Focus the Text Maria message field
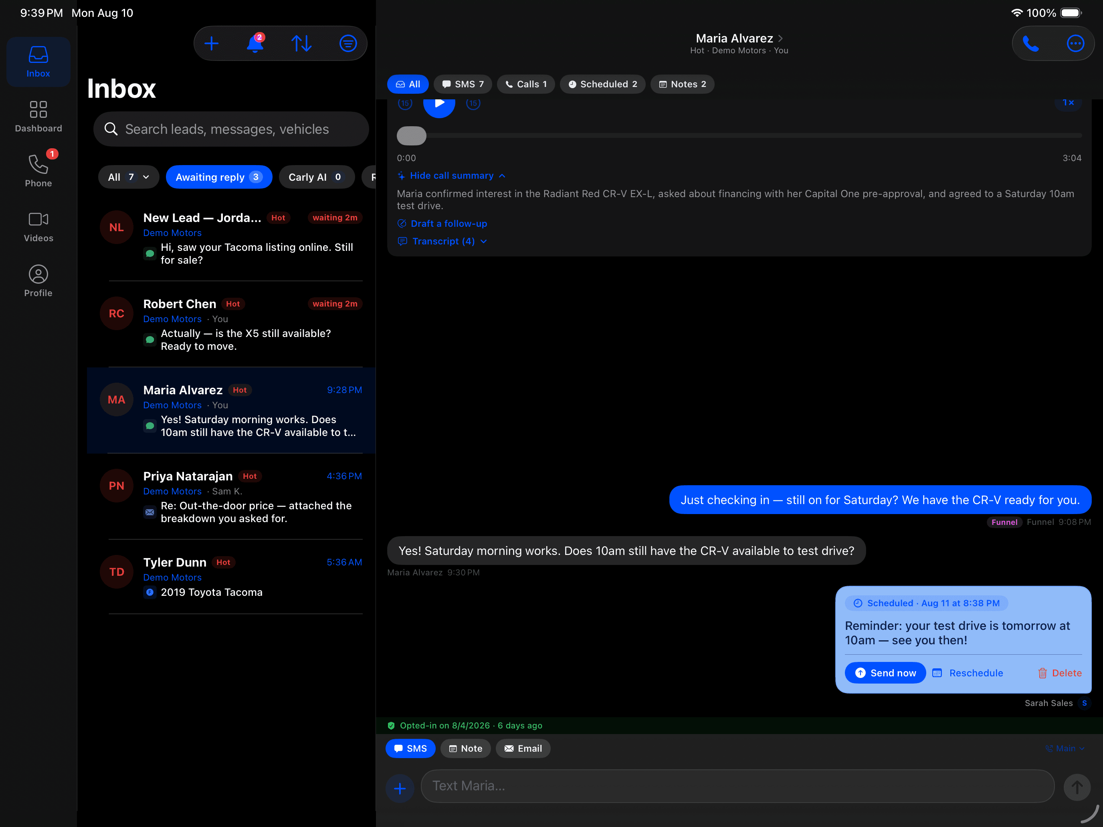1103x827 pixels. (737, 786)
